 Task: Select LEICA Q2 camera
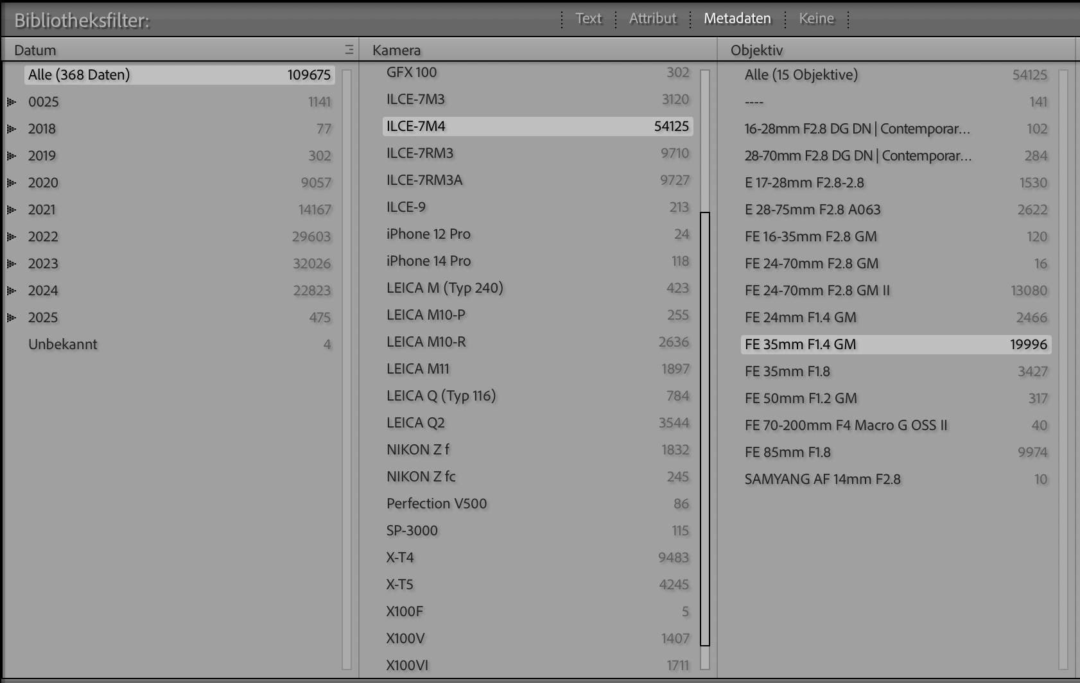(x=538, y=422)
